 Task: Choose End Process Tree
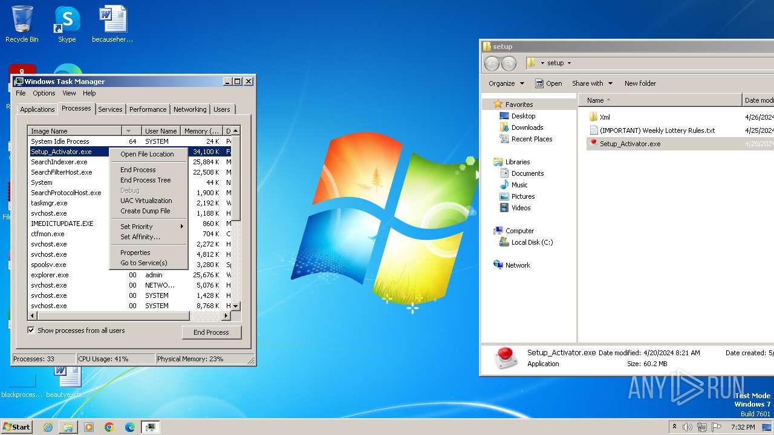coord(149,180)
